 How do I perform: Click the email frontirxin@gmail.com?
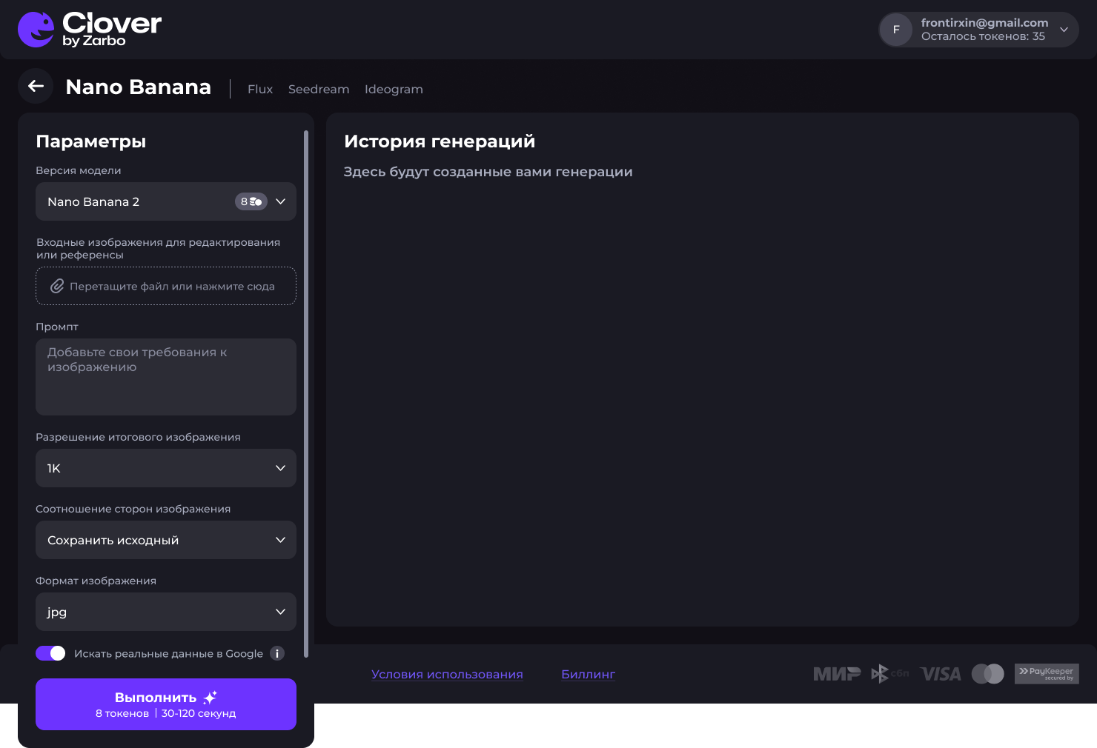click(x=984, y=23)
